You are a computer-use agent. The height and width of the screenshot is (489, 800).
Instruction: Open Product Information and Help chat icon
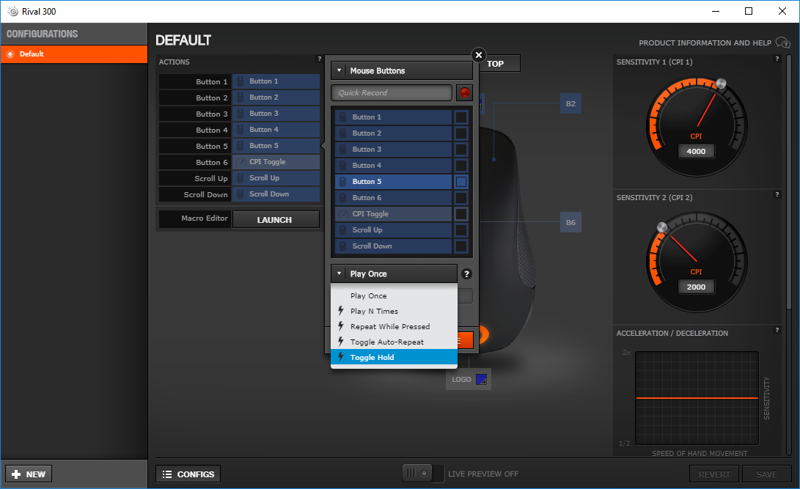coord(782,43)
